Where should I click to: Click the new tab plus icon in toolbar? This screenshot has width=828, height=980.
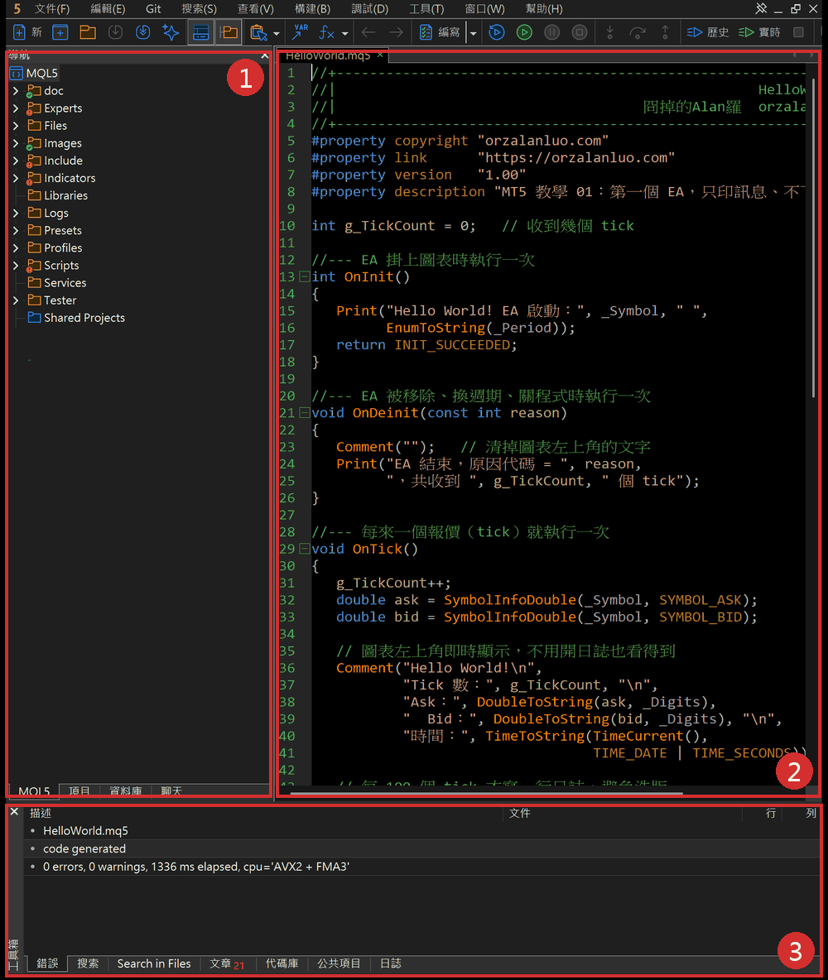[x=60, y=32]
